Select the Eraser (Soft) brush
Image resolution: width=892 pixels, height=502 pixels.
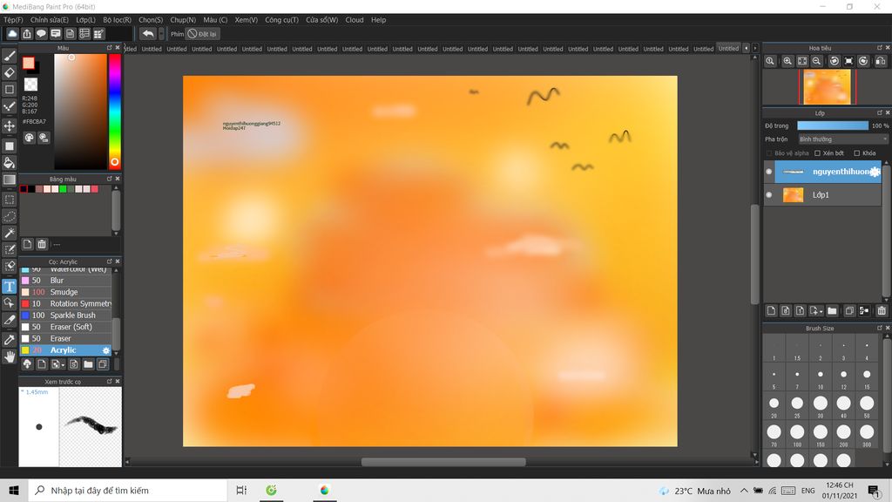point(66,327)
